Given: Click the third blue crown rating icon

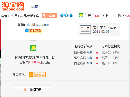Looking at the screenshot, I should [71, 15].
